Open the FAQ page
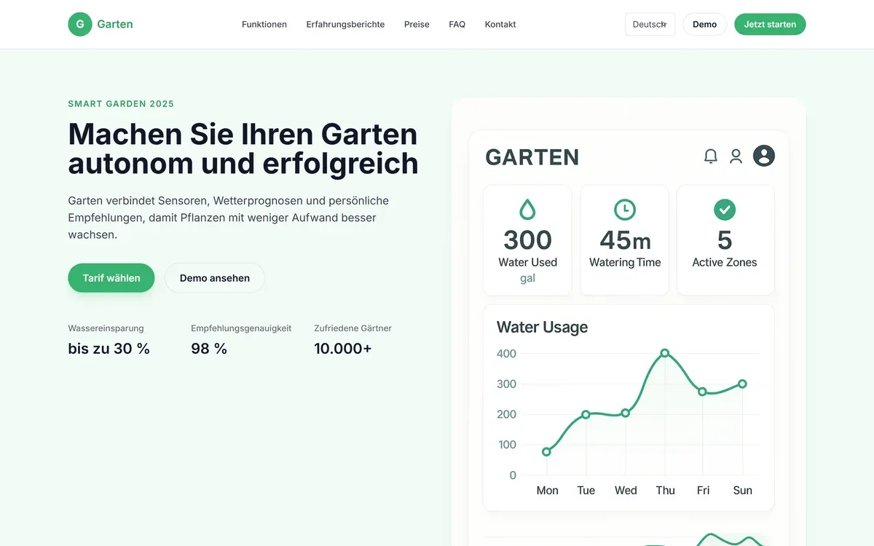874x546 pixels. (x=457, y=24)
